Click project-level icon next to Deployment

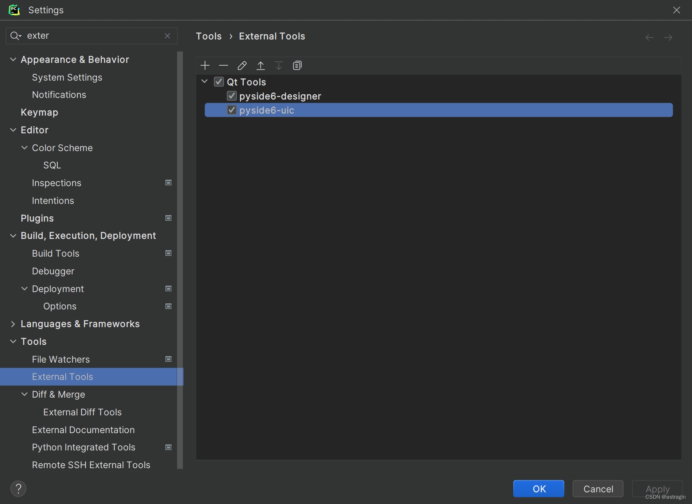pyautogui.click(x=169, y=288)
